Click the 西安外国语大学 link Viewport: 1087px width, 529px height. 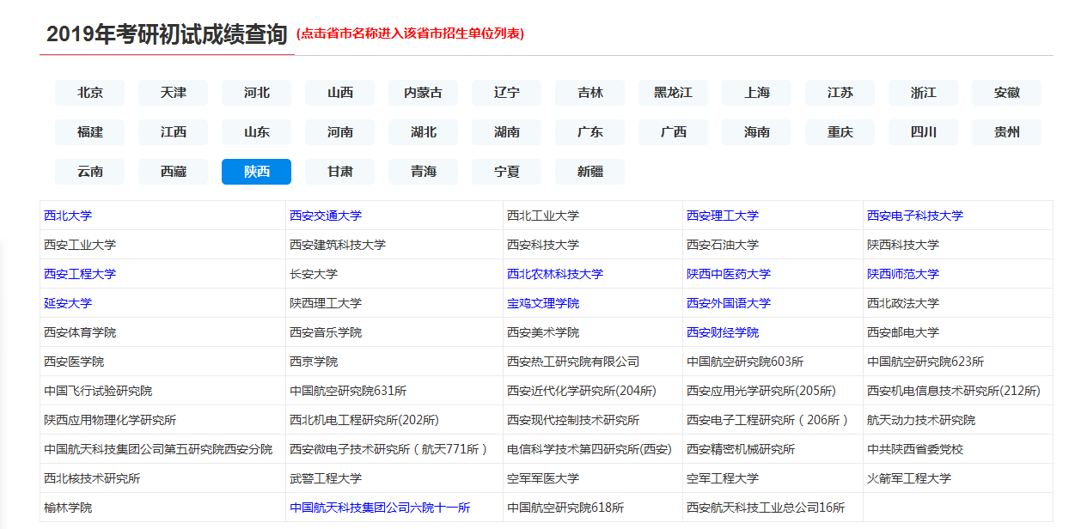tap(729, 302)
